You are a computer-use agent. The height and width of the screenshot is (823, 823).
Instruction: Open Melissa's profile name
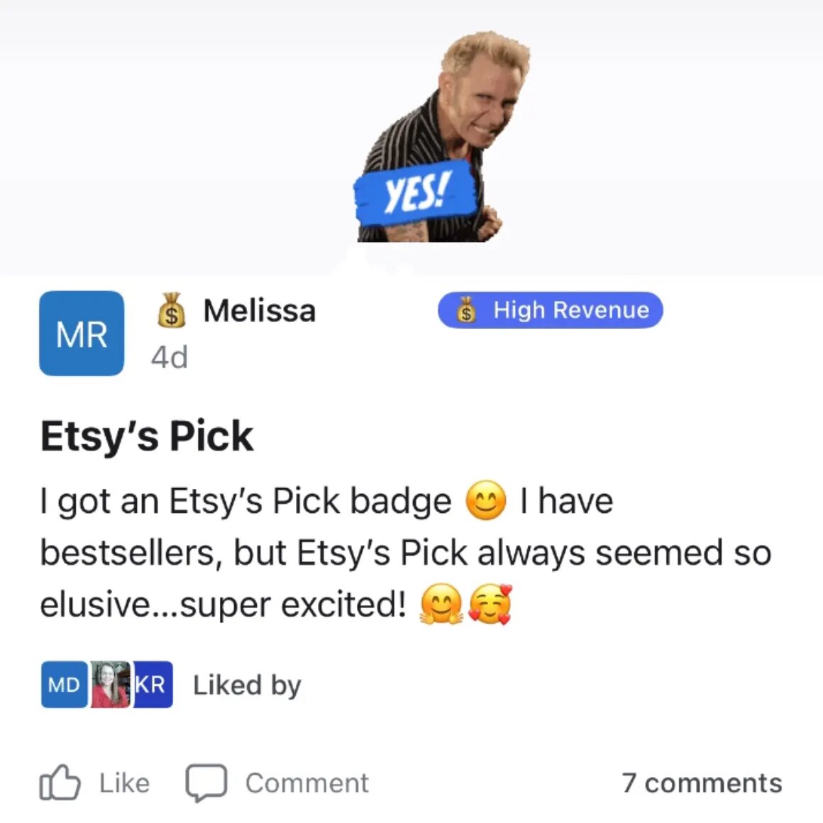point(259,310)
